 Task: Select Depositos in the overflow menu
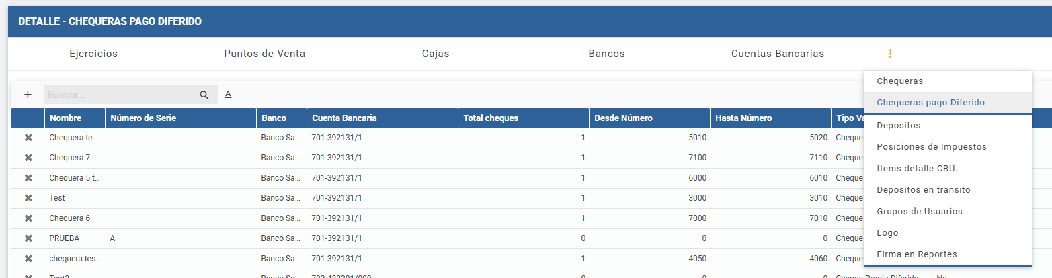coord(898,125)
